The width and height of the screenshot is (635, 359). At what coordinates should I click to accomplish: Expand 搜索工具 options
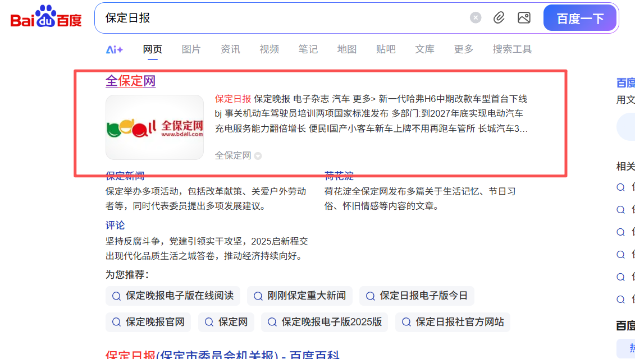click(512, 49)
